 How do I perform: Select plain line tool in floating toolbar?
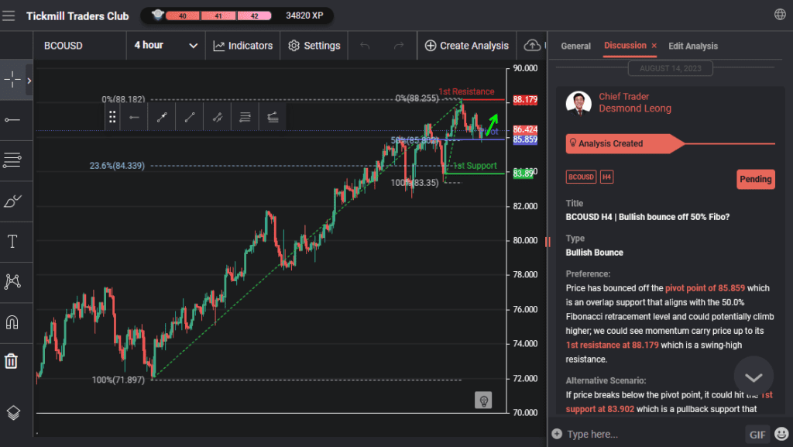[190, 117]
